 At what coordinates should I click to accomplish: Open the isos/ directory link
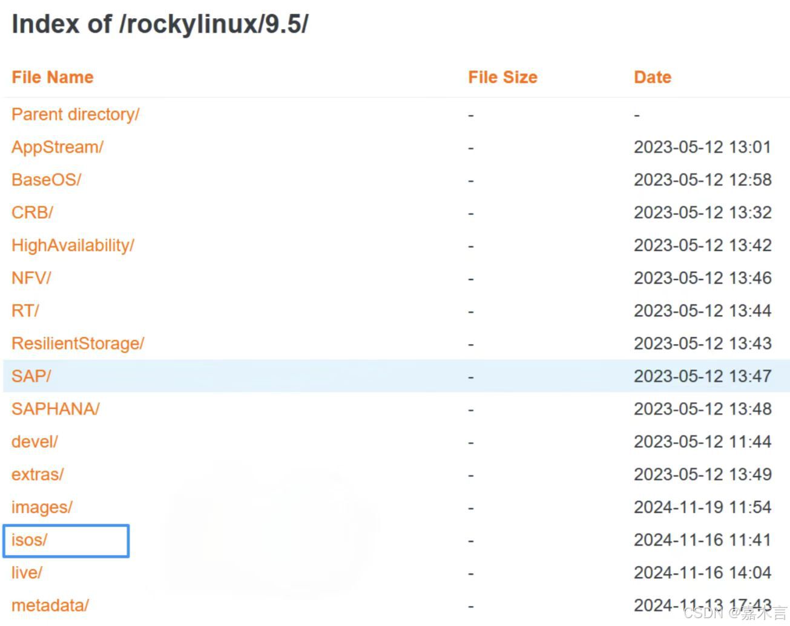point(29,540)
